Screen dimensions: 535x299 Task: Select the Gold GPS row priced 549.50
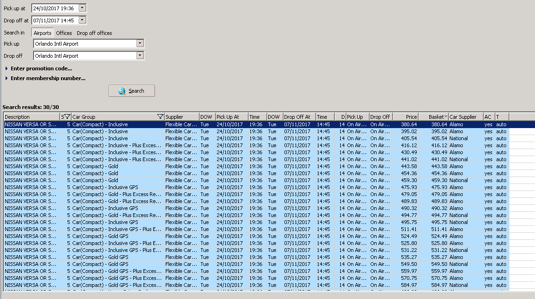(256, 264)
